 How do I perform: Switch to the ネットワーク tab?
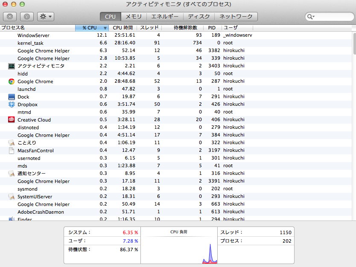[x=236, y=17]
